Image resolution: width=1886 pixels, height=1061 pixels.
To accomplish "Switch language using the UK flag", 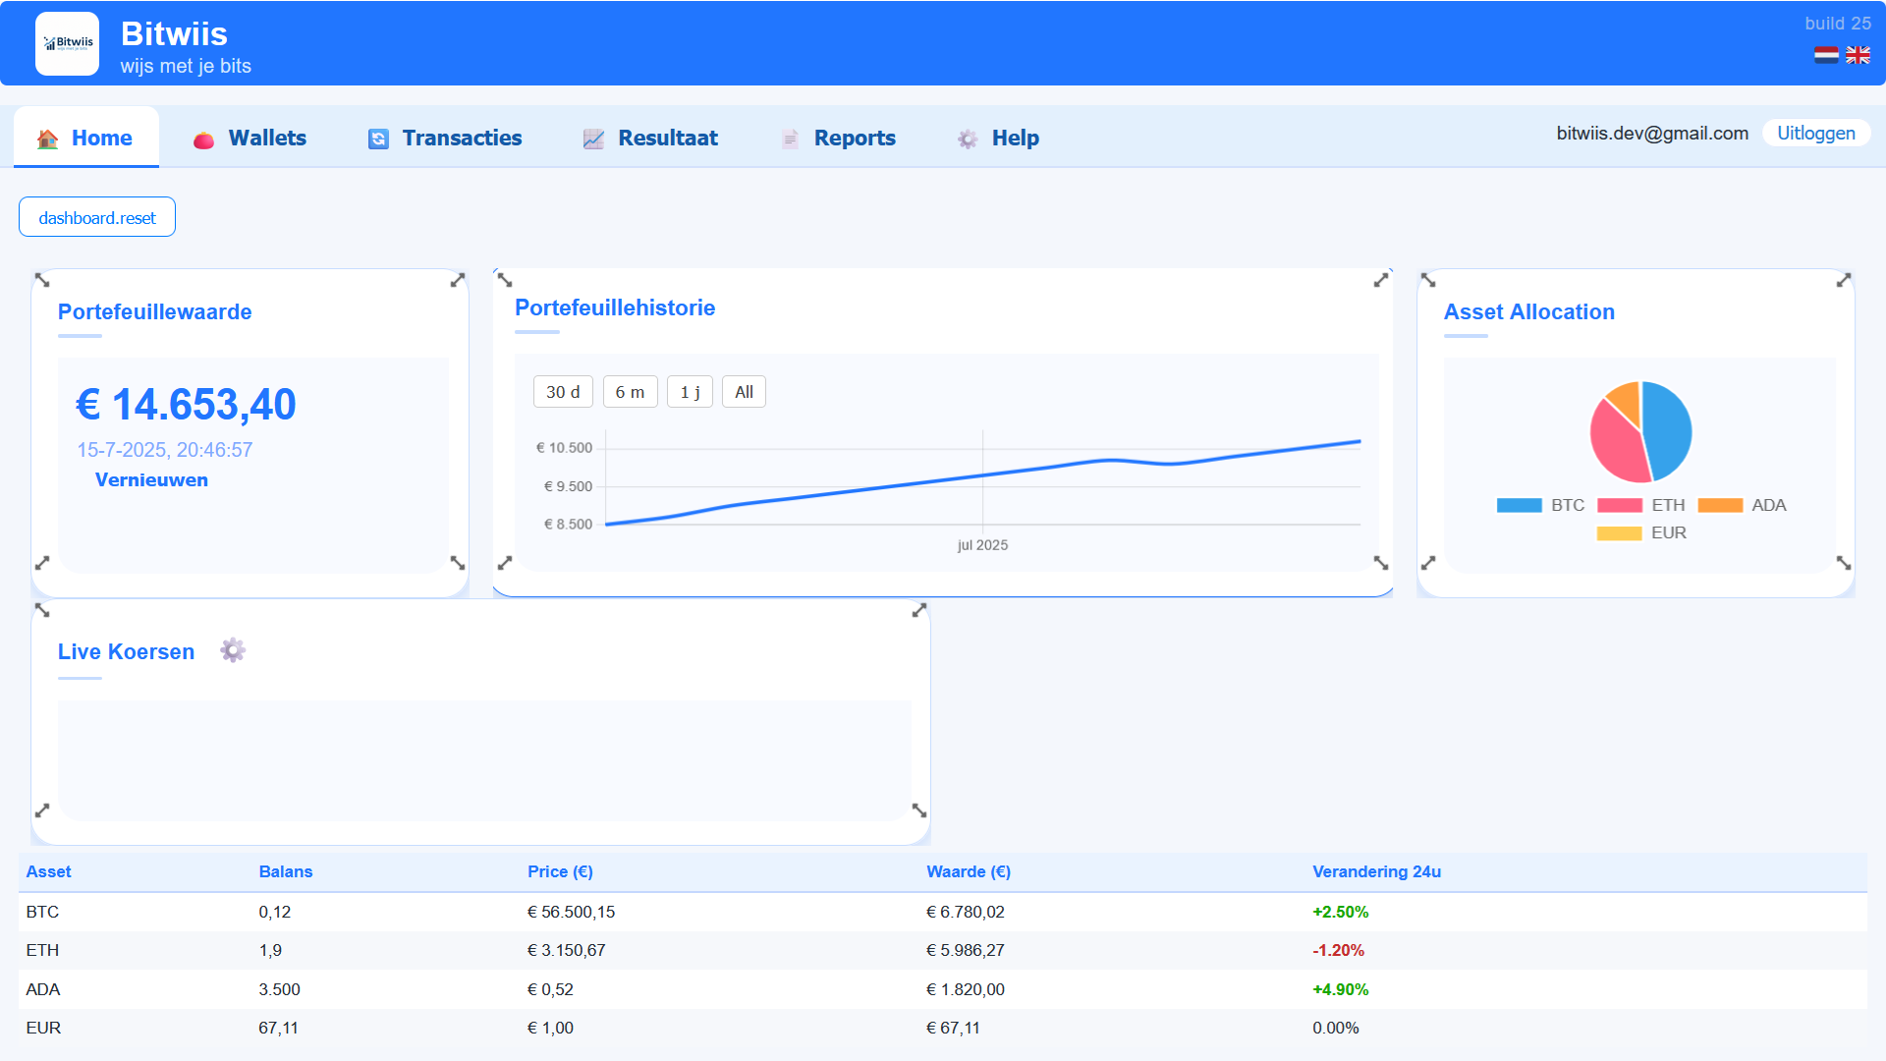I will click(1858, 56).
